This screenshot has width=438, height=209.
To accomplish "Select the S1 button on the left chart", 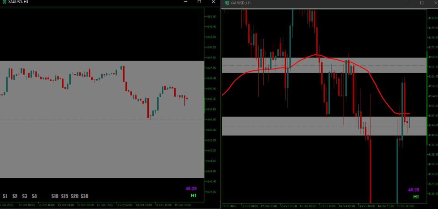I will pyautogui.click(x=5, y=196).
